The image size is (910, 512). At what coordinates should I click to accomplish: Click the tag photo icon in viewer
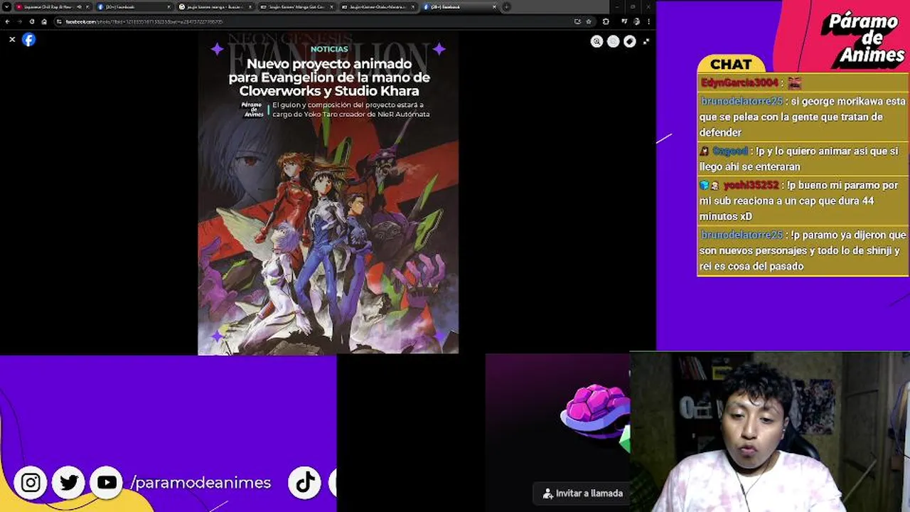pos(629,41)
